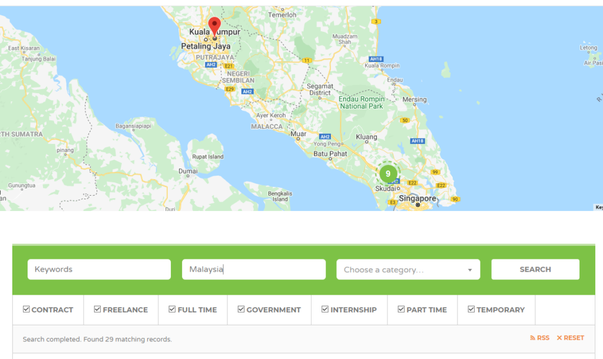Click the NEGERI SEMBILAN label
The image size is (603, 359).
[238, 77]
